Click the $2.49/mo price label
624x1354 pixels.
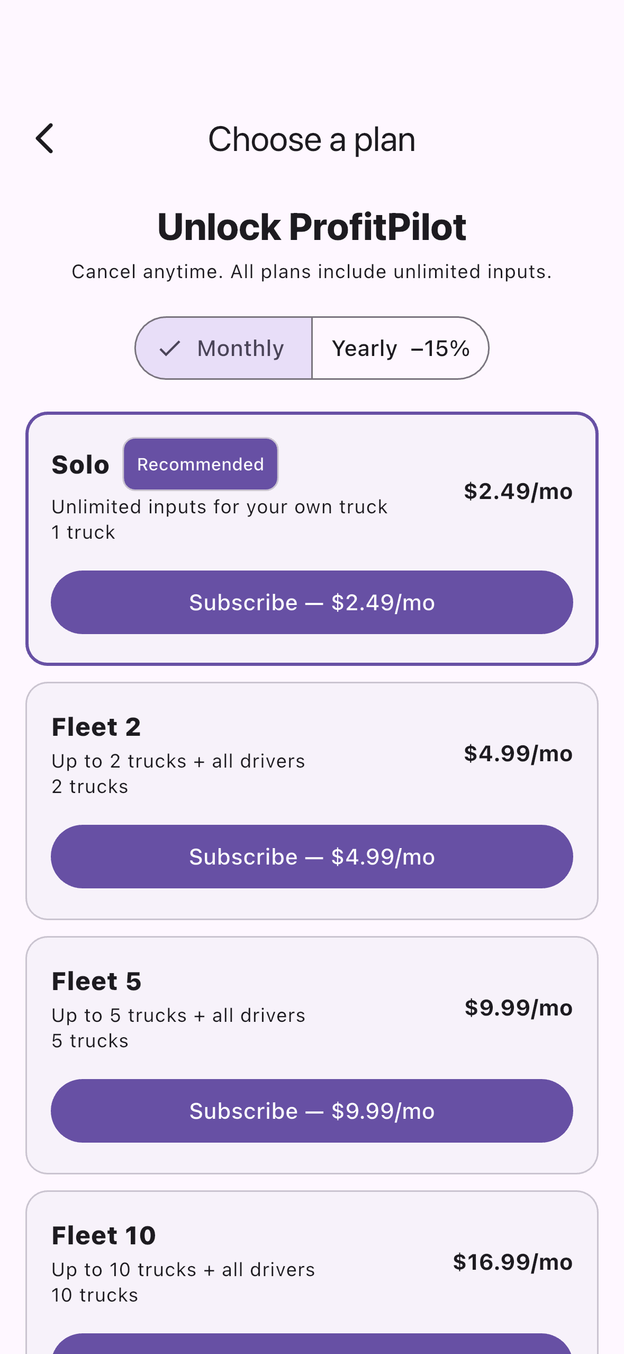518,492
